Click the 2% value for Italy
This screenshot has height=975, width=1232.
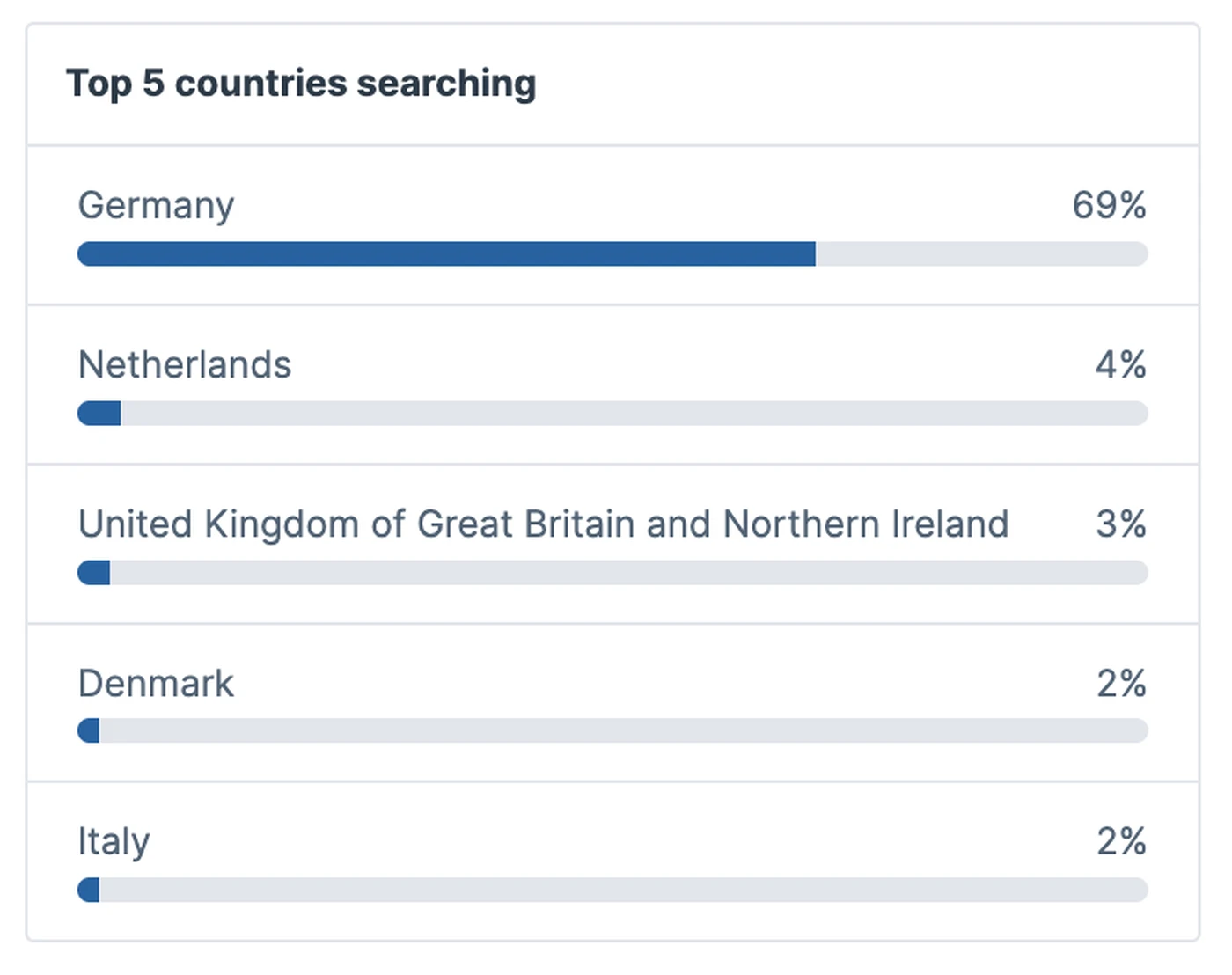click(x=1121, y=841)
